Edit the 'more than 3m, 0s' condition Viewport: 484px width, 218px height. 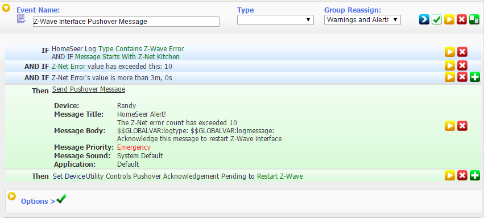(x=450, y=77)
